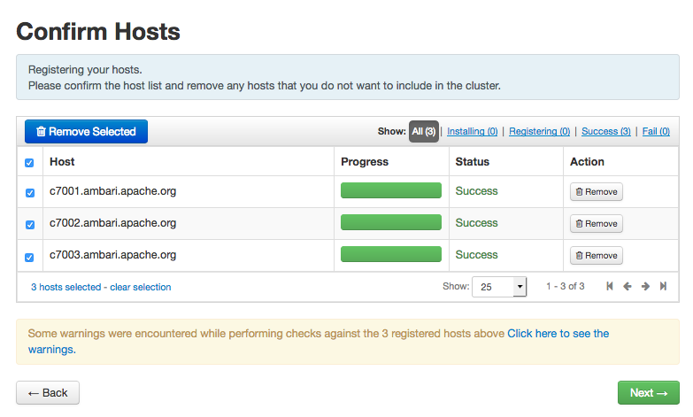Uncheck the c7002.ambari.apache.org checkbox
This screenshot has height=417, width=693.
30,225
